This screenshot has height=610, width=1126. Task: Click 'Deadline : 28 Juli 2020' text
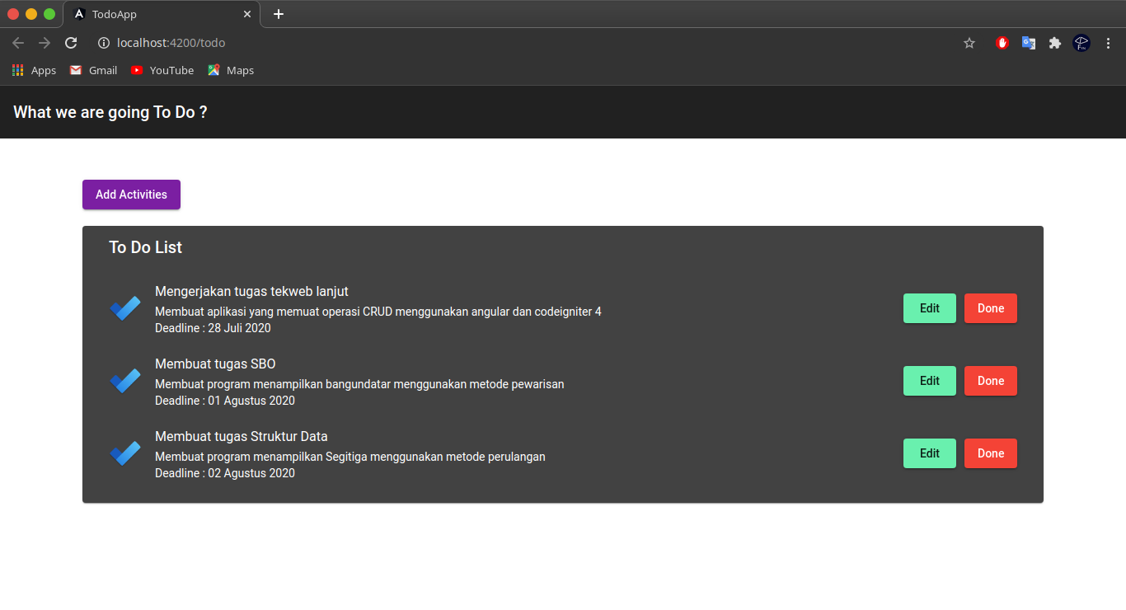point(213,328)
